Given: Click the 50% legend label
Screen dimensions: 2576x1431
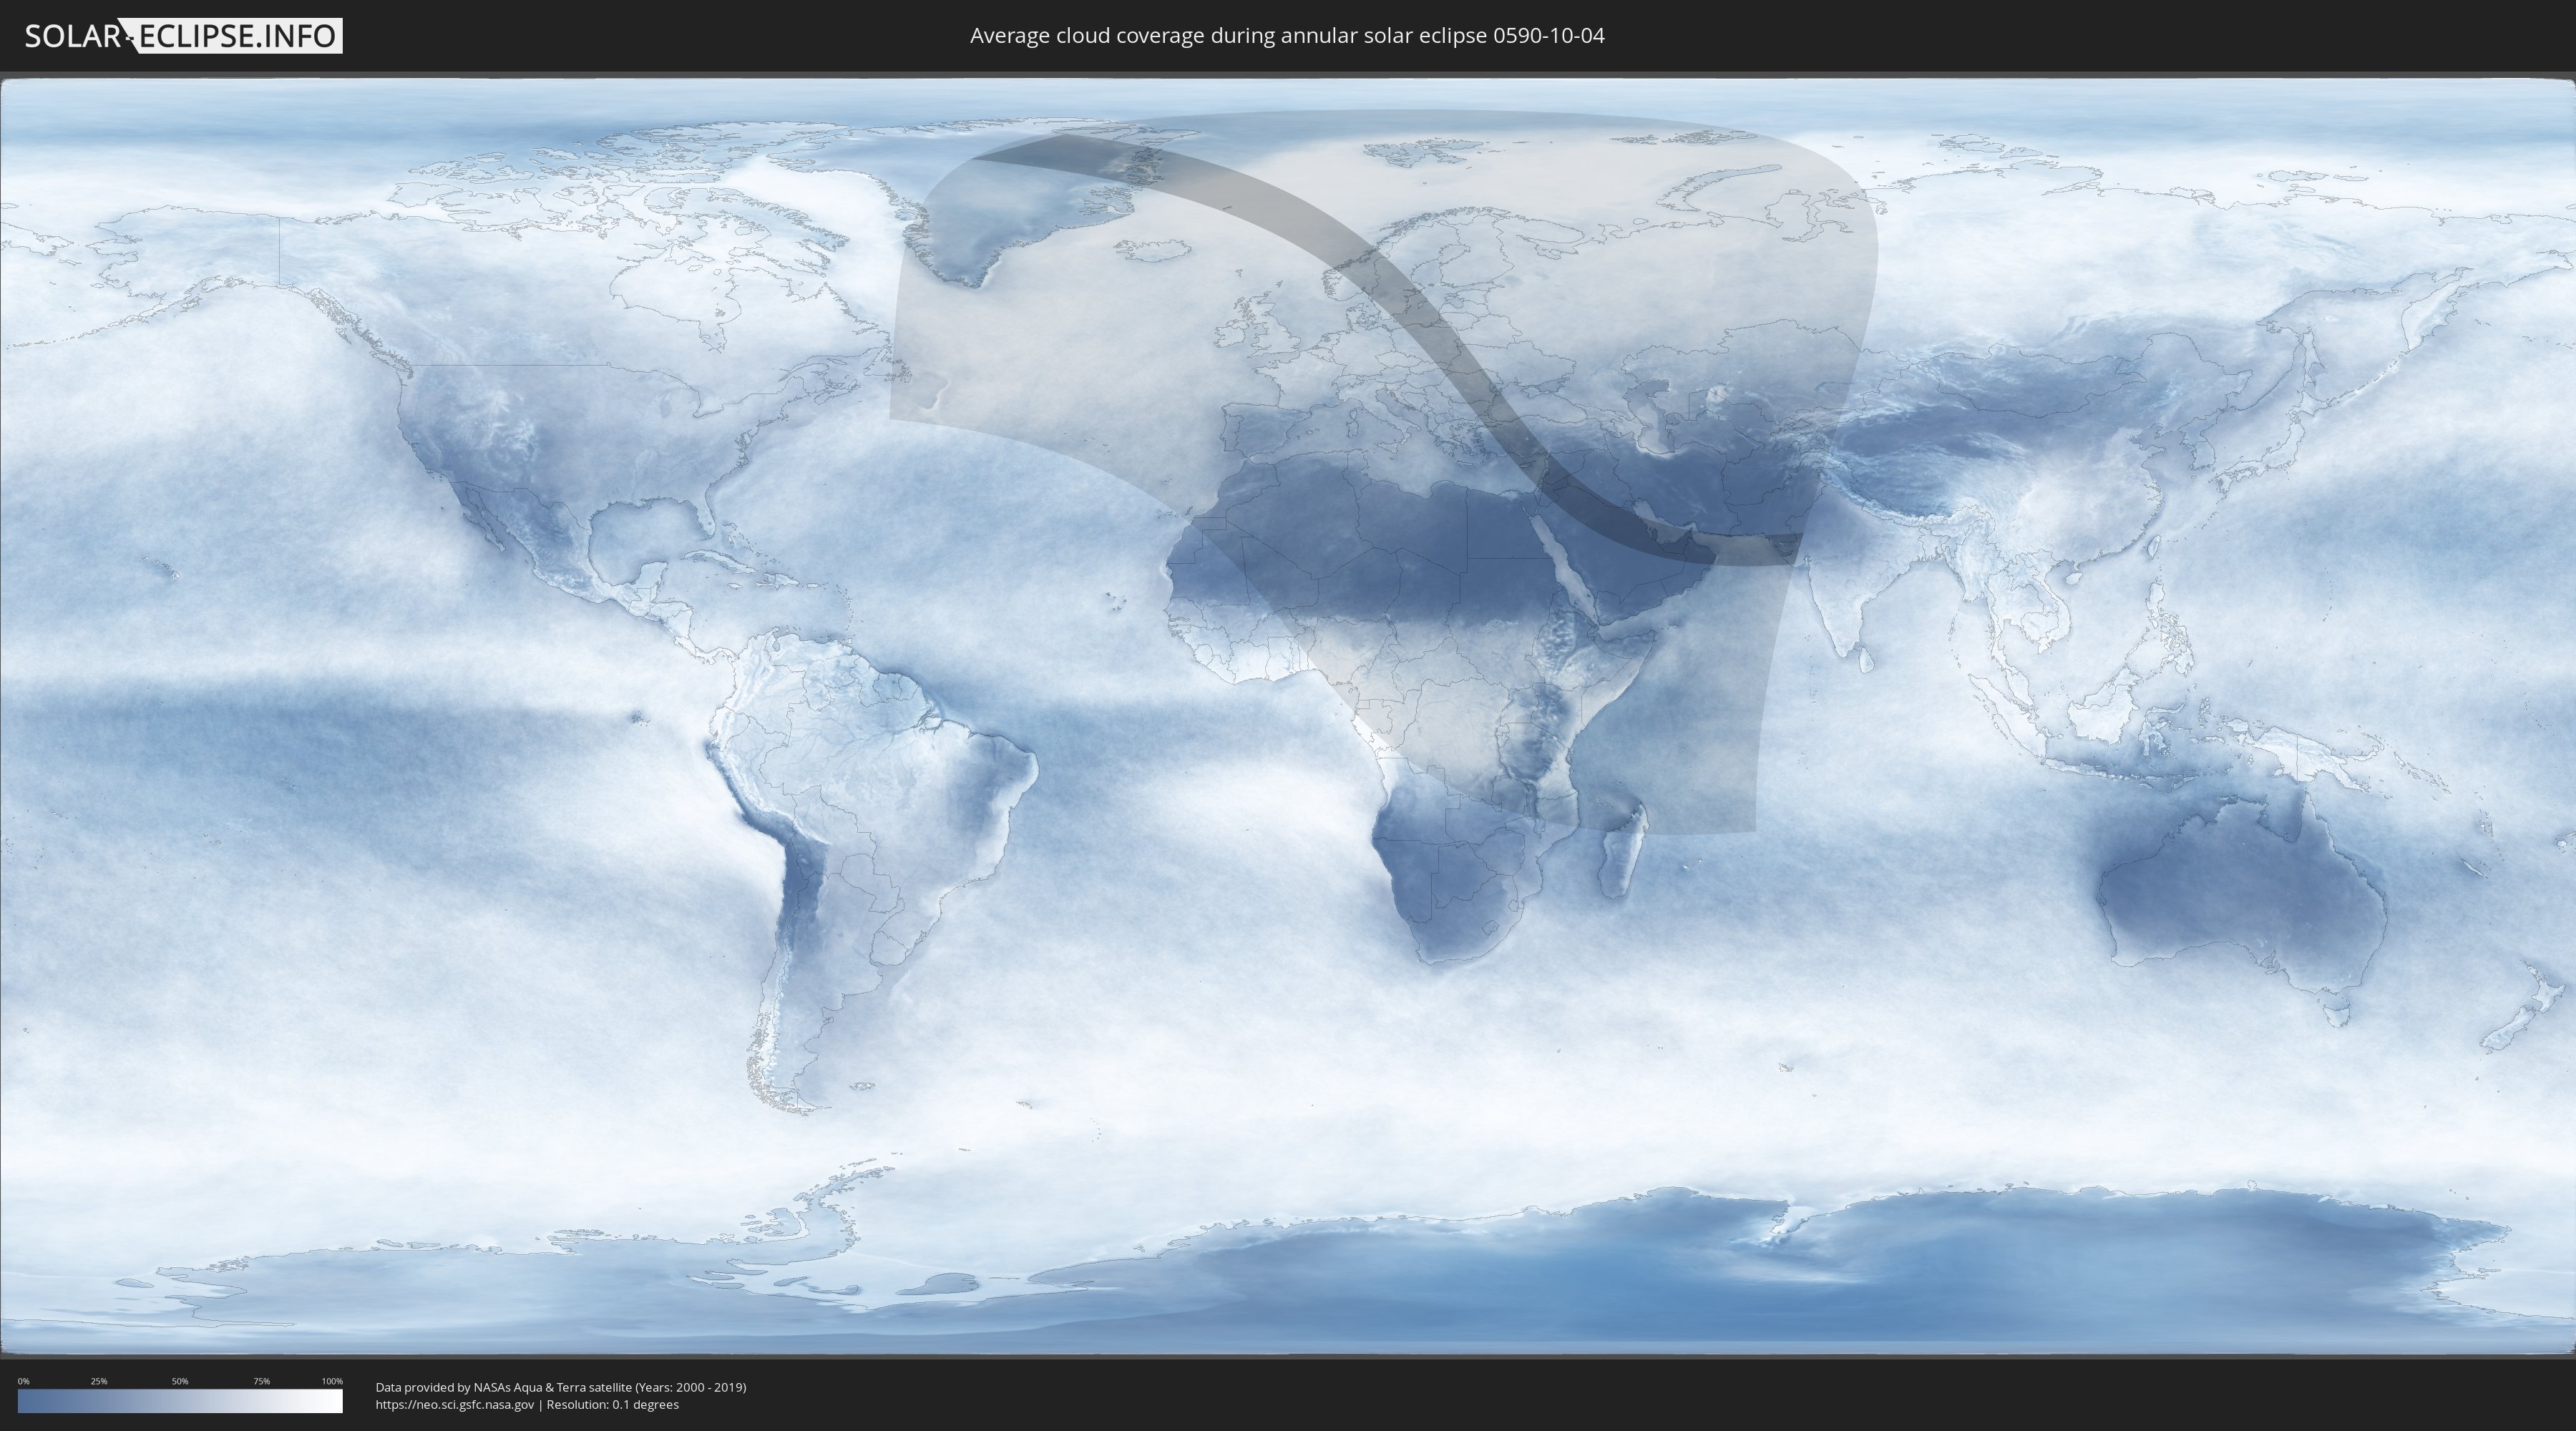Looking at the screenshot, I should pyautogui.click(x=180, y=1381).
